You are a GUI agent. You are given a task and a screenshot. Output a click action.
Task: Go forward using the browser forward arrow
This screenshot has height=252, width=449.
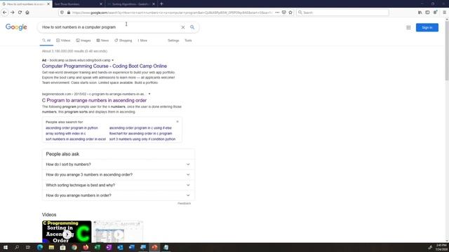pos(13,13)
